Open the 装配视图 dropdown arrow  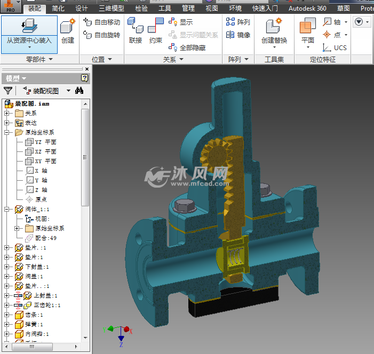(x=68, y=91)
